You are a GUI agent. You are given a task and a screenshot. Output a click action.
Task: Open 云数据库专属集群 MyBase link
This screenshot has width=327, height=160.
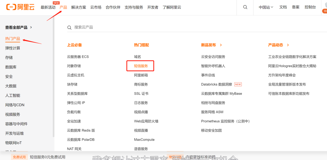click(x=221, y=94)
